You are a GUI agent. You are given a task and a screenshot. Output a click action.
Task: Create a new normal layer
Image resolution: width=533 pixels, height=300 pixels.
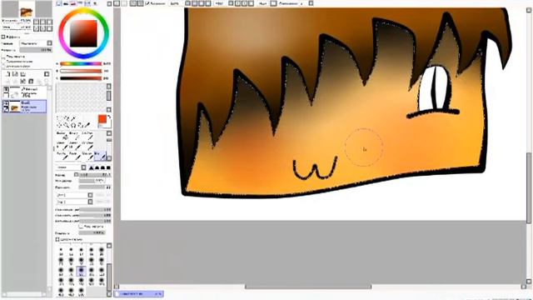[x=8, y=74]
